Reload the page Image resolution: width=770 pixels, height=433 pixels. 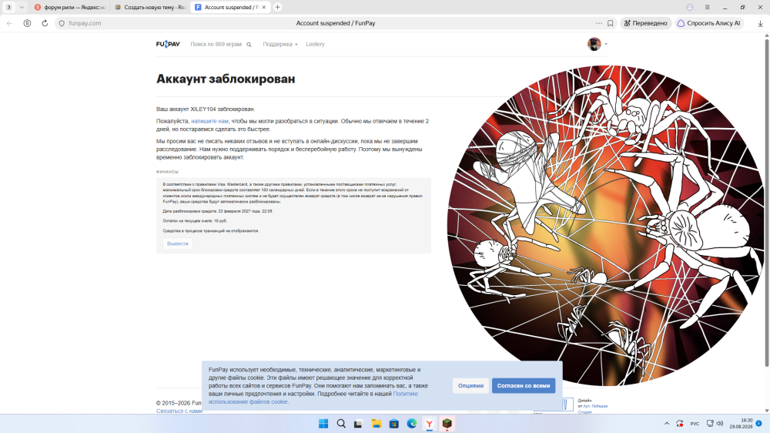pyautogui.click(x=45, y=23)
